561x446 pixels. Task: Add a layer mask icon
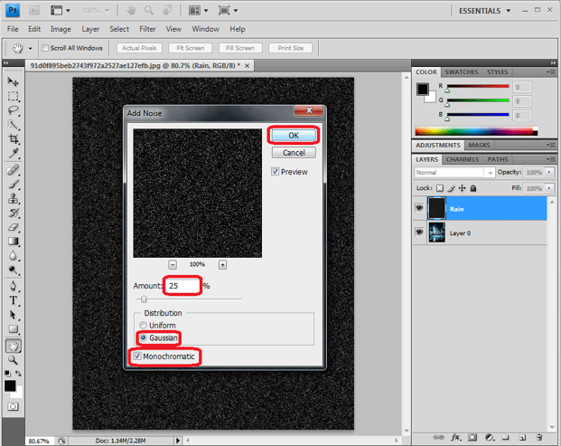pos(472,437)
